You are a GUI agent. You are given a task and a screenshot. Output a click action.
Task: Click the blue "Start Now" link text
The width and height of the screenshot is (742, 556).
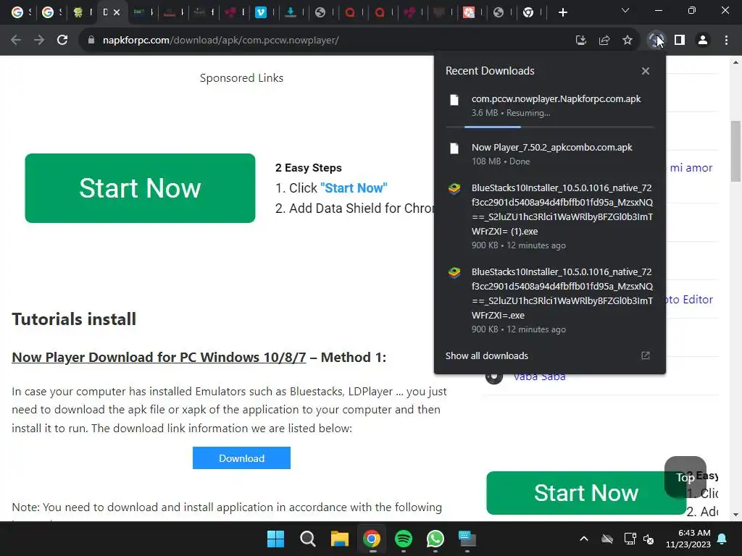[x=354, y=188]
